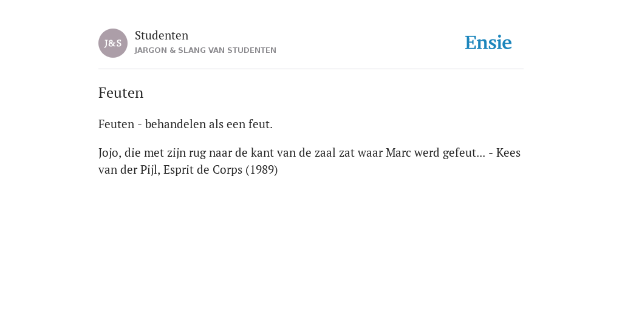Click the definition line 'Feuten - behandelen als een feut.'
Screen dimensions: 622x311
[x=186, y=124]
